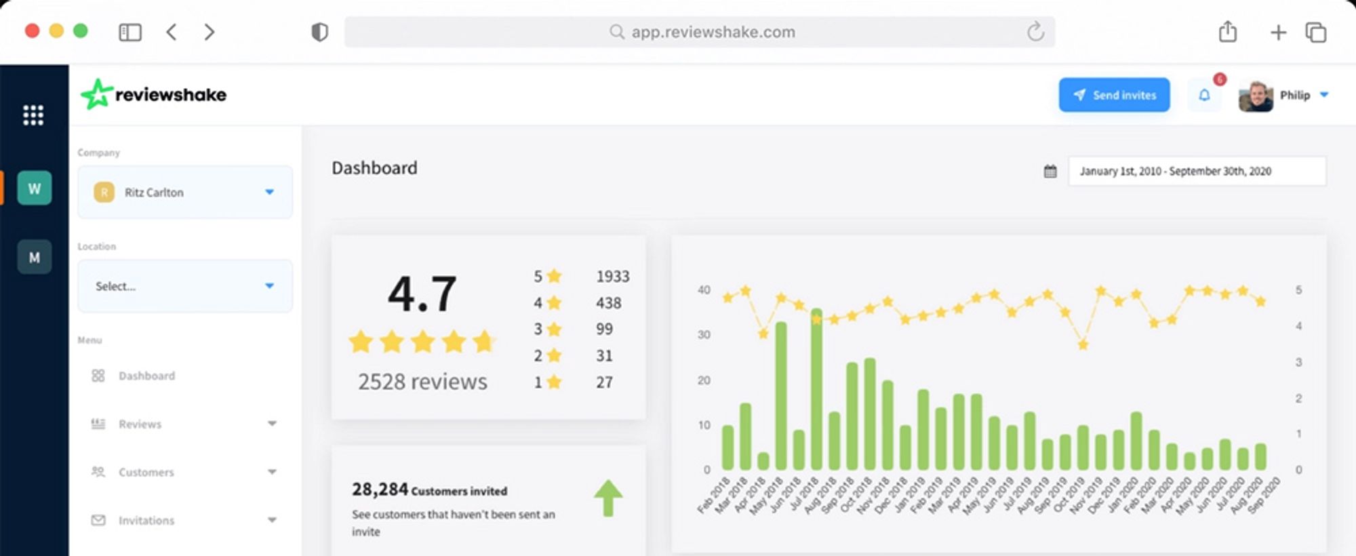Expand the Reviews submenu arrow
The height and width of the screenshot is (556, 1356).
pos(272,424)
